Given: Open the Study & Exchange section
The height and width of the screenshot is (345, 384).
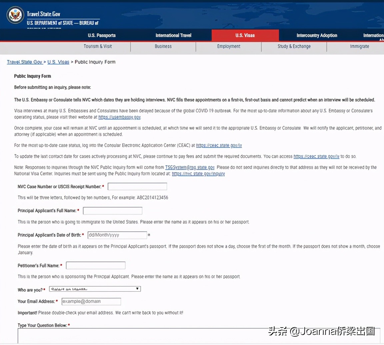Looking at the screenshot, I should click(294, 47).
